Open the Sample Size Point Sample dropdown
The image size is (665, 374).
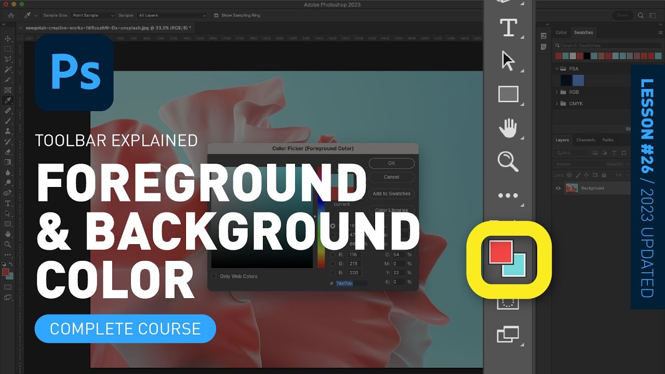(x=92, y=16)
